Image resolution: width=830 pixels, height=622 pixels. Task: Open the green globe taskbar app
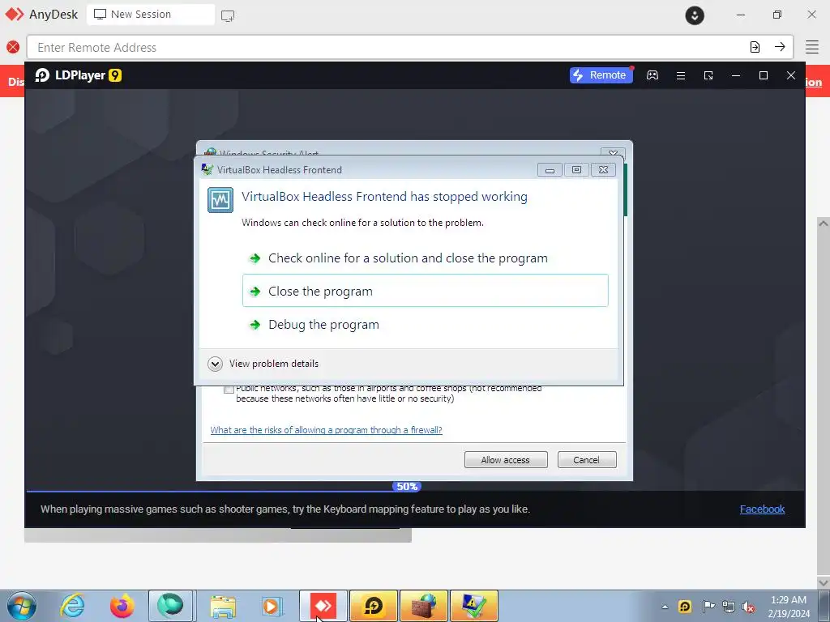tap(170, 606)
